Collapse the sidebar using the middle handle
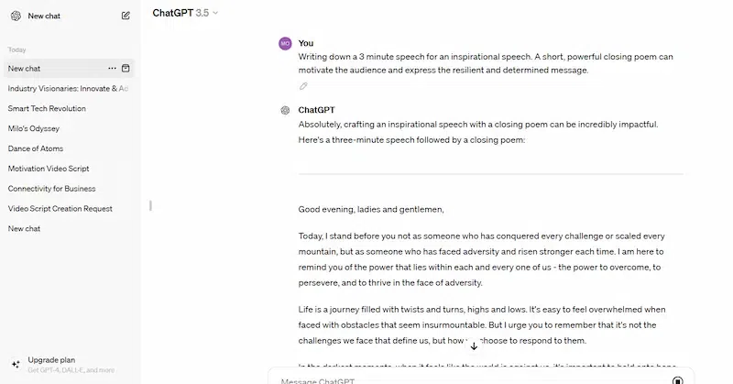This screenshot has height=384, width=733. 149,205
